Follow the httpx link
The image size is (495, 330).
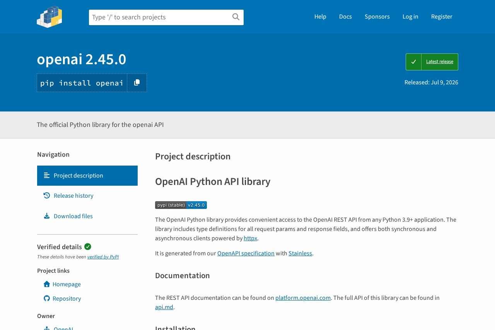tap(250, 238)
